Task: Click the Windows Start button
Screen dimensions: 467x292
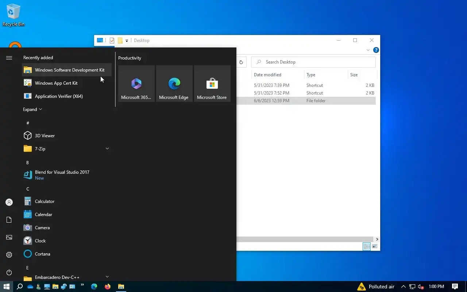Action: [7, 287]
